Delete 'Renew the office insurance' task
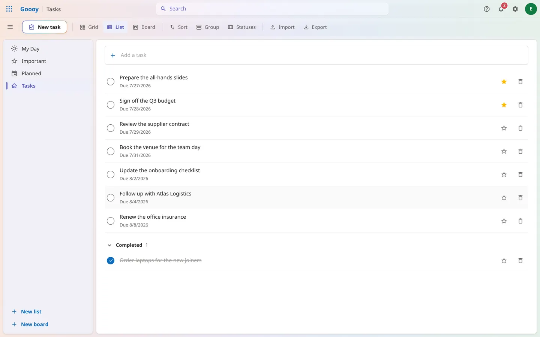Screen dimensions: 540x337 pyautogui.click(x=520, y=221)
